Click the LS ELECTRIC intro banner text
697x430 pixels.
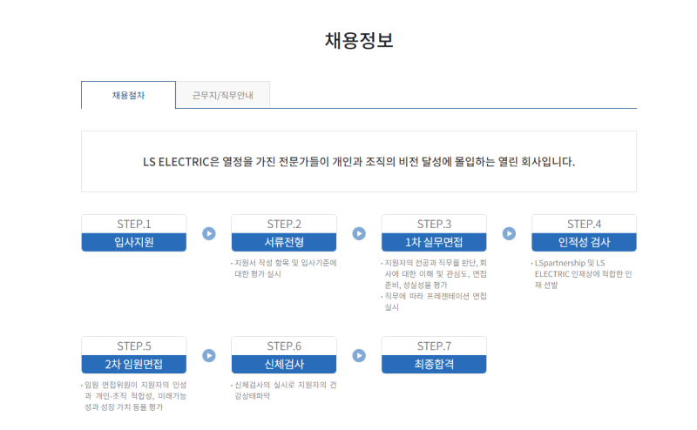[359, 162]
